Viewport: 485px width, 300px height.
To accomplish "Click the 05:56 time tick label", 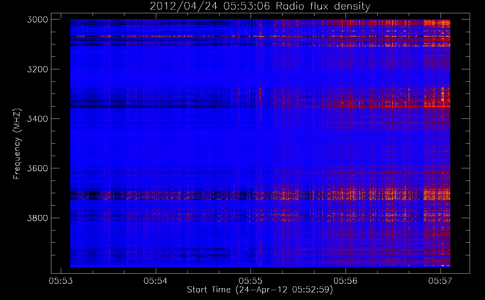I will tap(346, 281).
